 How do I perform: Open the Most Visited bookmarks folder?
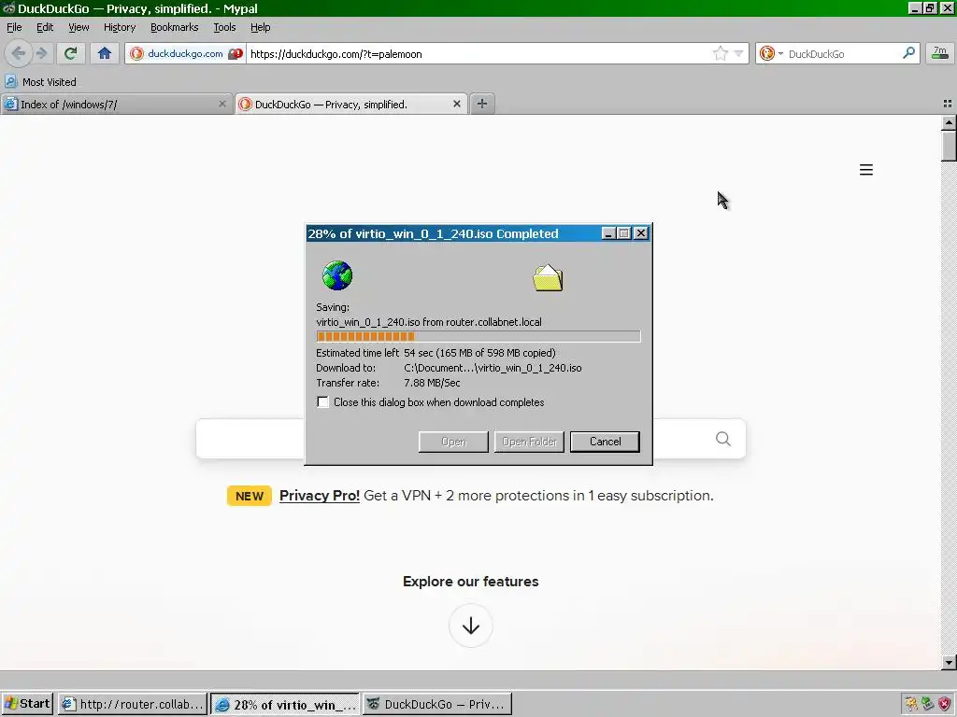coord(41,82)
